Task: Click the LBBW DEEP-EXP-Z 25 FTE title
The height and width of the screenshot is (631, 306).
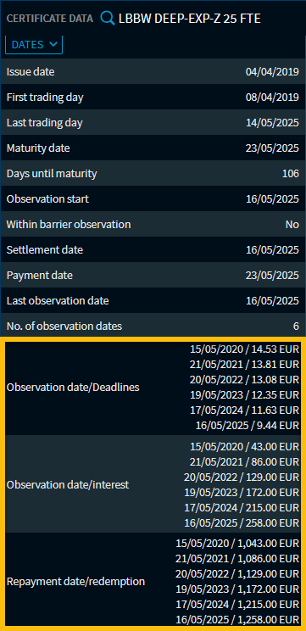Action: (190, 19)
